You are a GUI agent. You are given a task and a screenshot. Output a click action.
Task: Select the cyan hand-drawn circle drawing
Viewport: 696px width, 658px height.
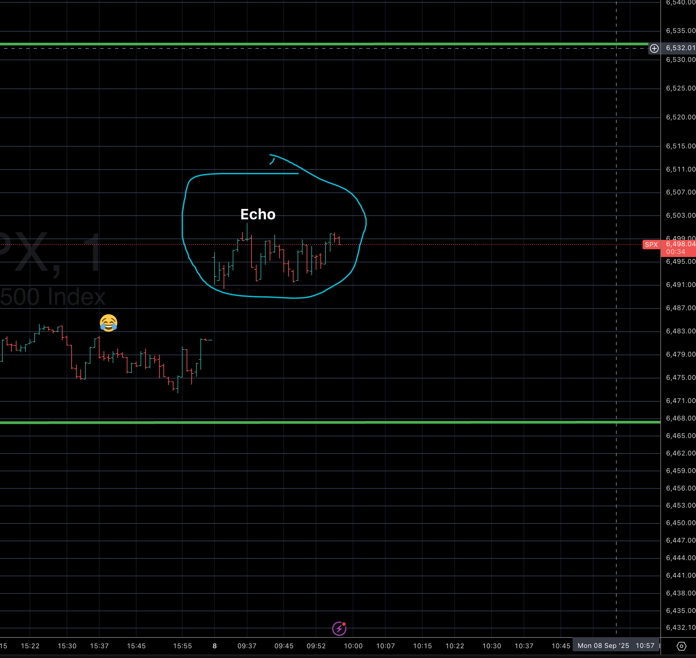183,224
